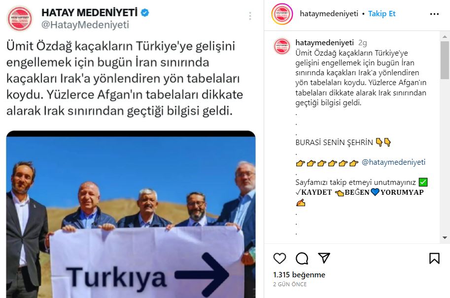This screenshot has width=450, height=298.
Task: Click the caption scrollbar down arrow
Action: tap(445, 238)
